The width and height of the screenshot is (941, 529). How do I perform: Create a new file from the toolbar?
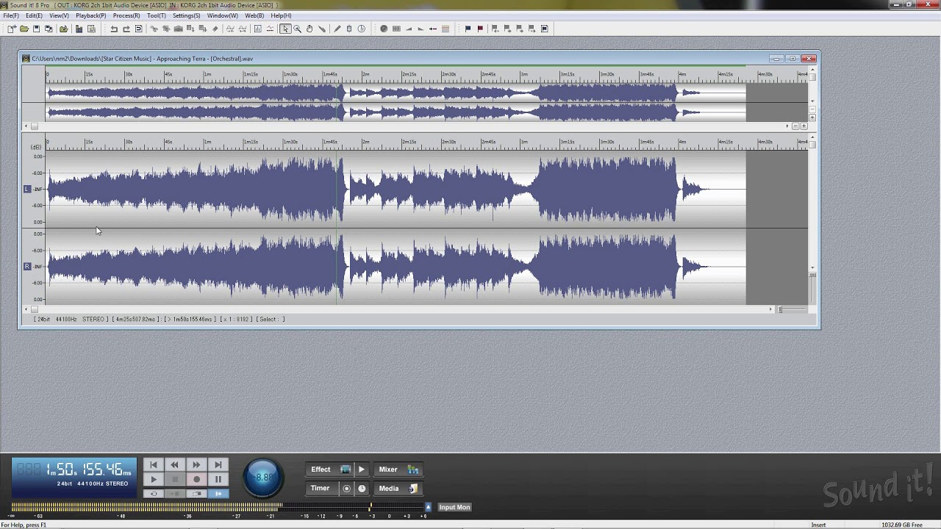pos(12,29)
